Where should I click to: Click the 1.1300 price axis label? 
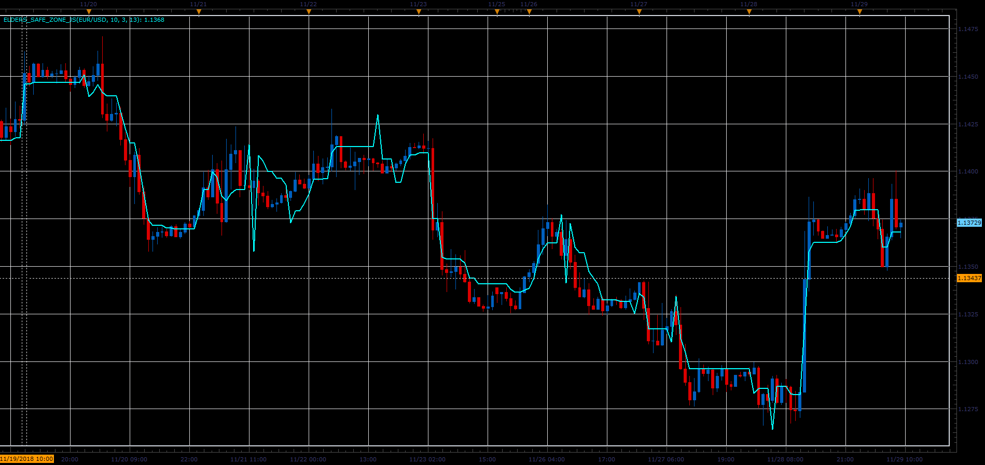coord(968,362)
